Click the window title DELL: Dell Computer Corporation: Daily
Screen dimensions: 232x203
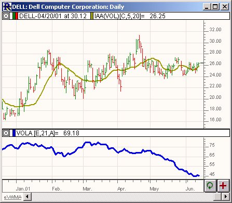click(69, 7)
